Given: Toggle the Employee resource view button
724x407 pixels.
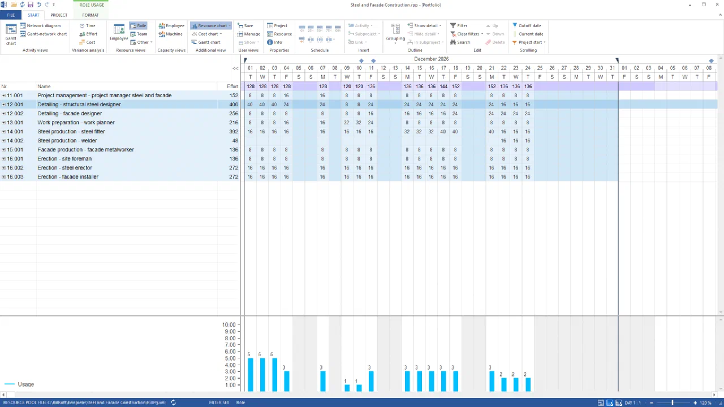Looking at the screenshot, I should (x=119, y=33).
